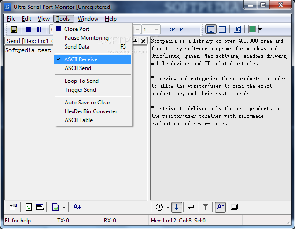Image resolution: width=295 pixels, height=229 pixels.
Task: Open the Edit menu
Action: (x=27, y=19)
